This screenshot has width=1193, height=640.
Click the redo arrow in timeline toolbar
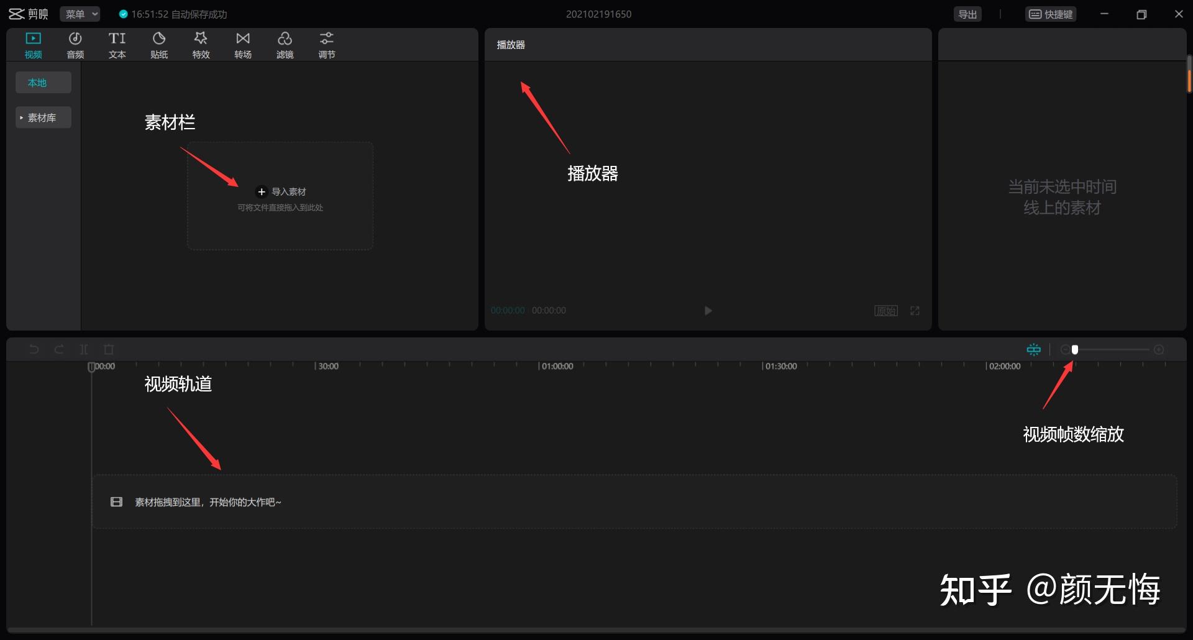[59, 349]
